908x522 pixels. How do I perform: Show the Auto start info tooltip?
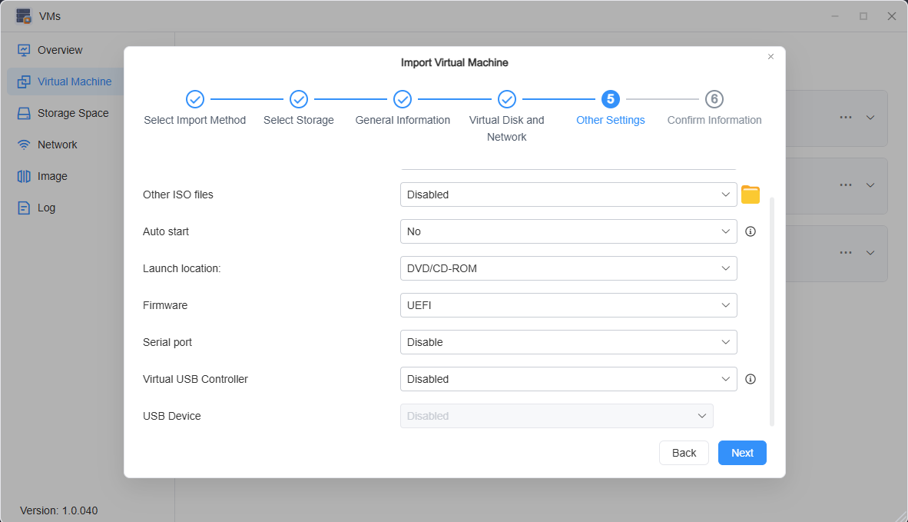(x=751, y=231)
